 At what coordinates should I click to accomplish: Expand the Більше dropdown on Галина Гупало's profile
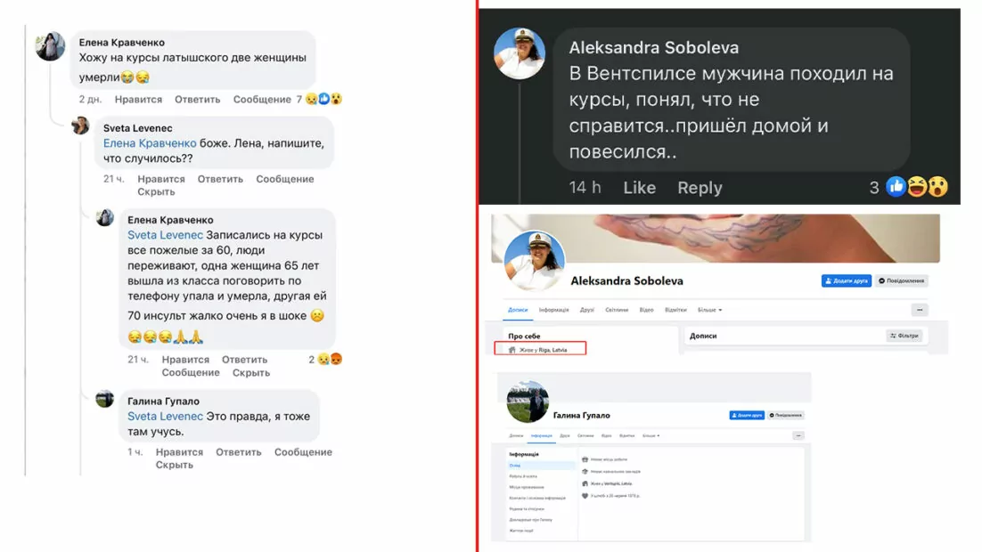click(x=651, y=435)
